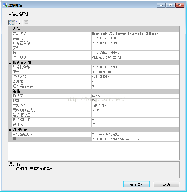
Task: Select the 操作系统内存 property label
Action: pyautogui.click(x=23, y=86)
